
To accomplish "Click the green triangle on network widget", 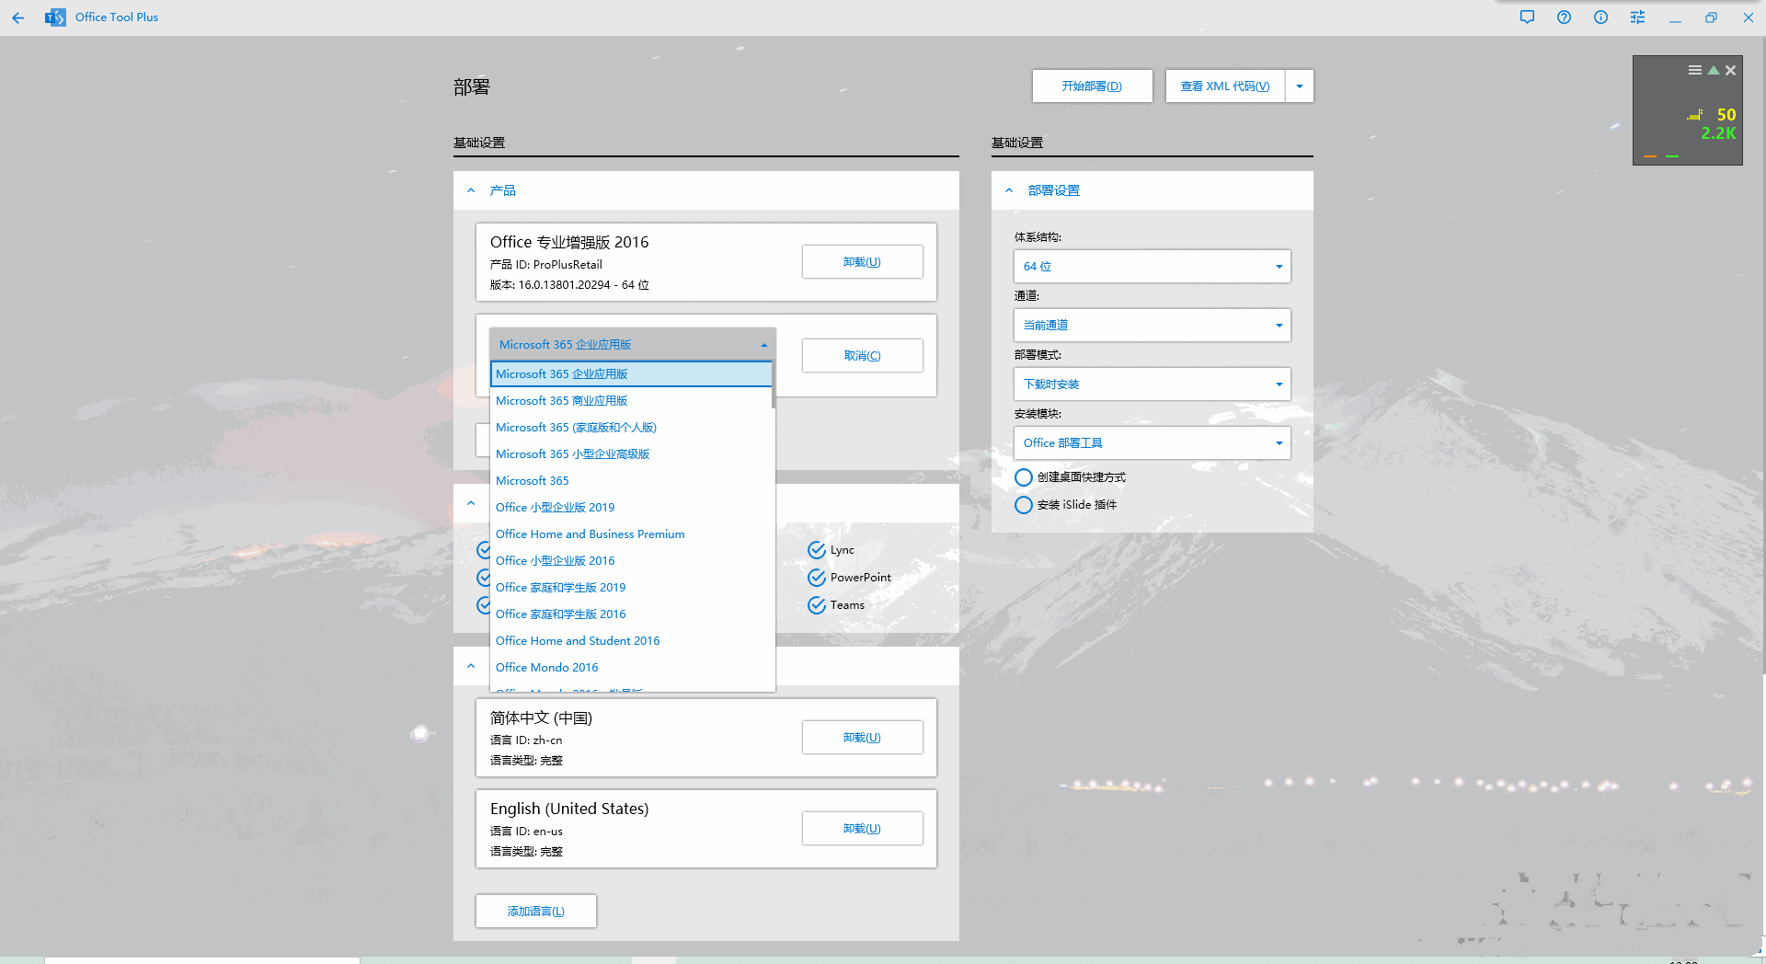I will click(1714, 70).
